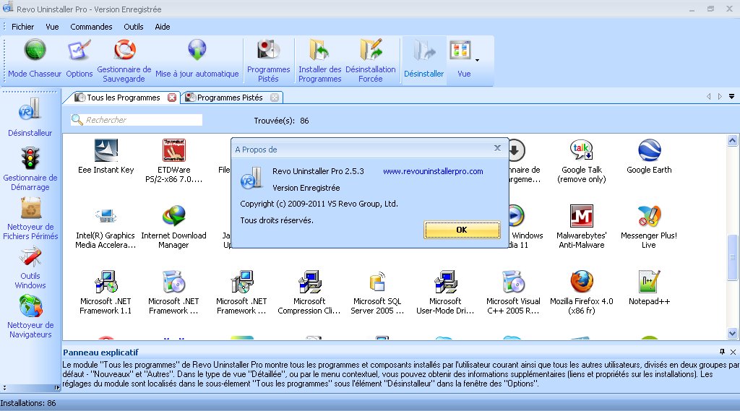740x411 pixels.
Task: Launch Mise à jour automatique
Action: pos(197,59)
